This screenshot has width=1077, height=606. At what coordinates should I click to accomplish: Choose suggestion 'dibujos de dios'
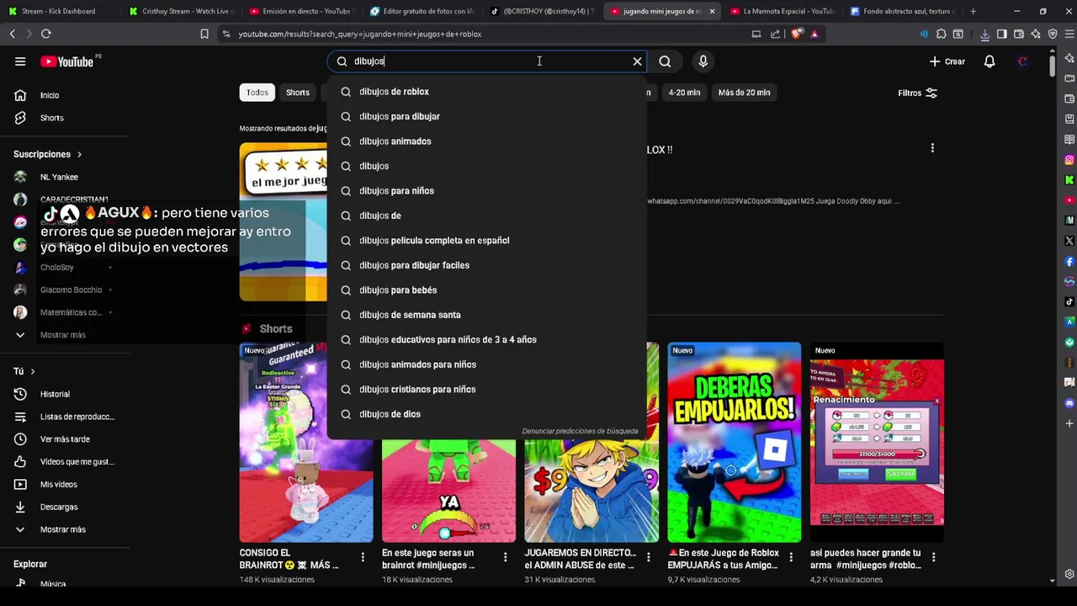[x=486, y=414]
